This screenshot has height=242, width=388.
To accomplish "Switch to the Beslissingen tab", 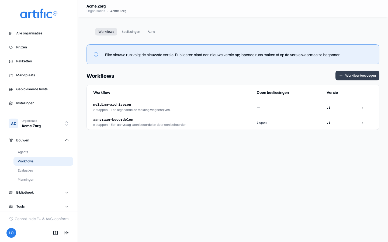I will [131, 32].
